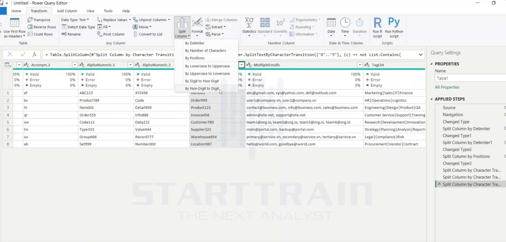
Task: Open the Statistics sigma icon
Action: pos(249,23)
